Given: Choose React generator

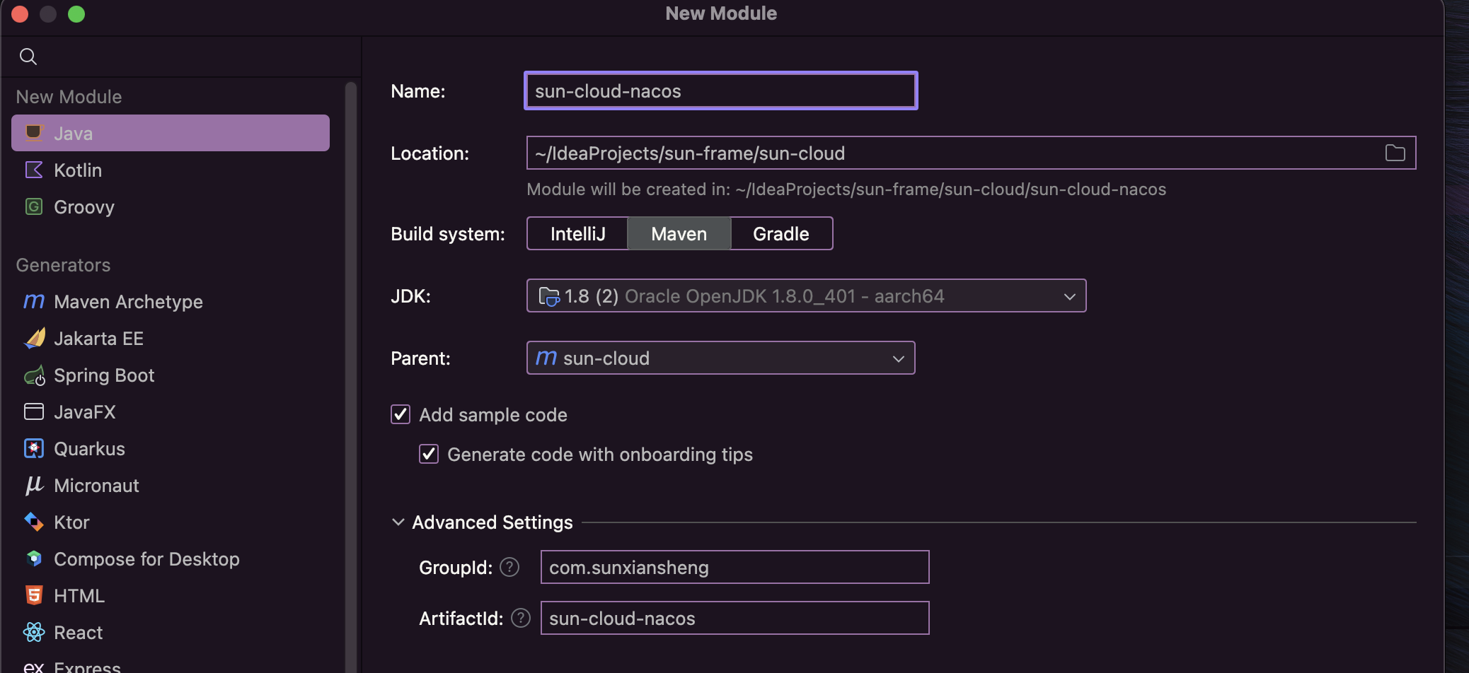Looking at the screenshot, I should pyautogui.click(x=171, y=632).
